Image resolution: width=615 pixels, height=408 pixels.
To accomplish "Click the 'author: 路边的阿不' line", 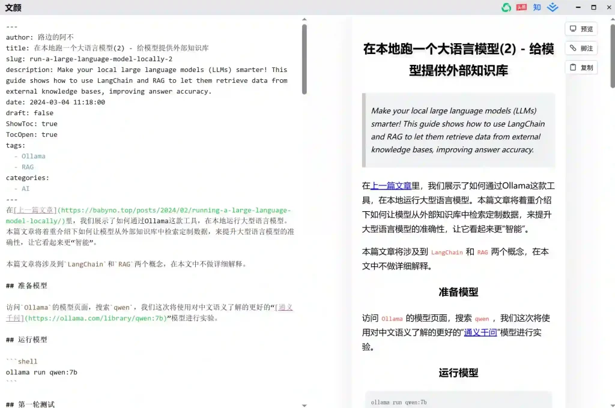I will [x=40, y=37].
